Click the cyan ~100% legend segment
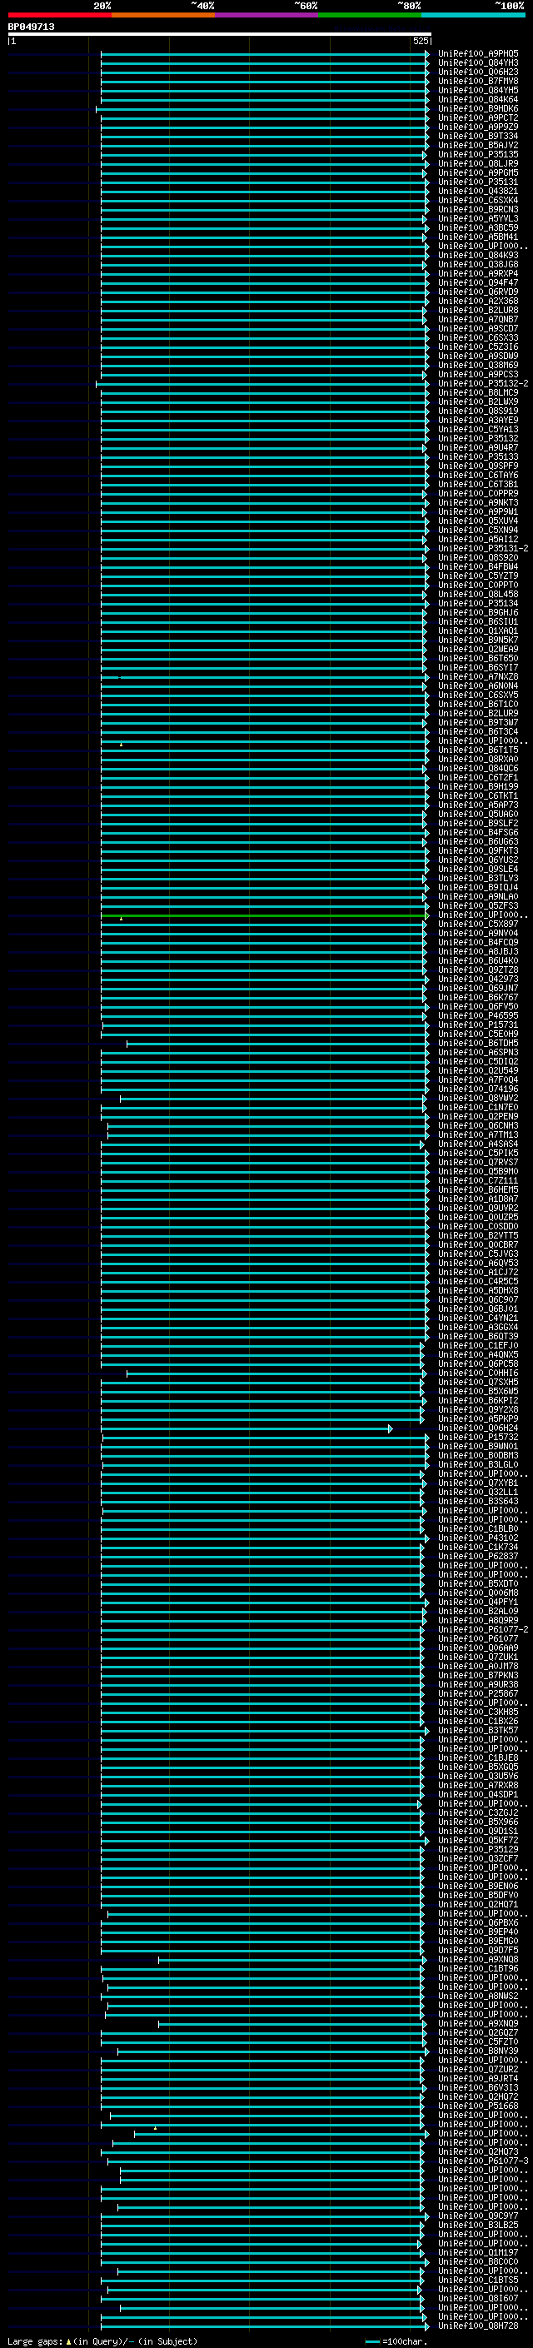 [474, 15]
